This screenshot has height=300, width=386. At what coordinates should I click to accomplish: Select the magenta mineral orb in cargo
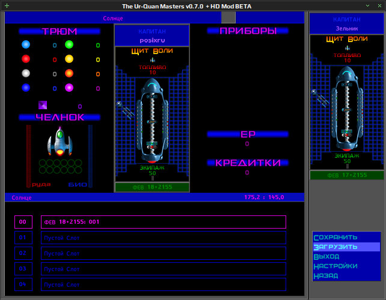click(x=69, y=88)
